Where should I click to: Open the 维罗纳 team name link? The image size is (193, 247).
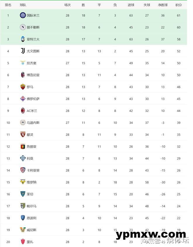point(31,182)
